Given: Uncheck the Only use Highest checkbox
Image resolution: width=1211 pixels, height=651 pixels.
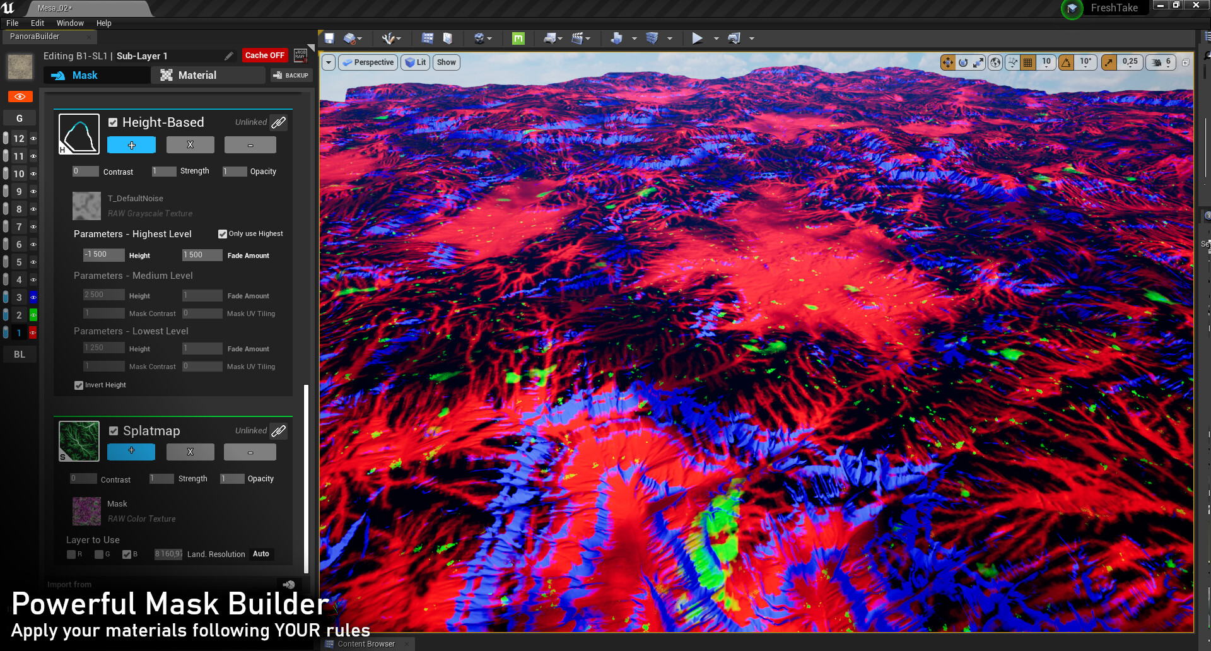Looking at the screenshot, I should 222,233.
